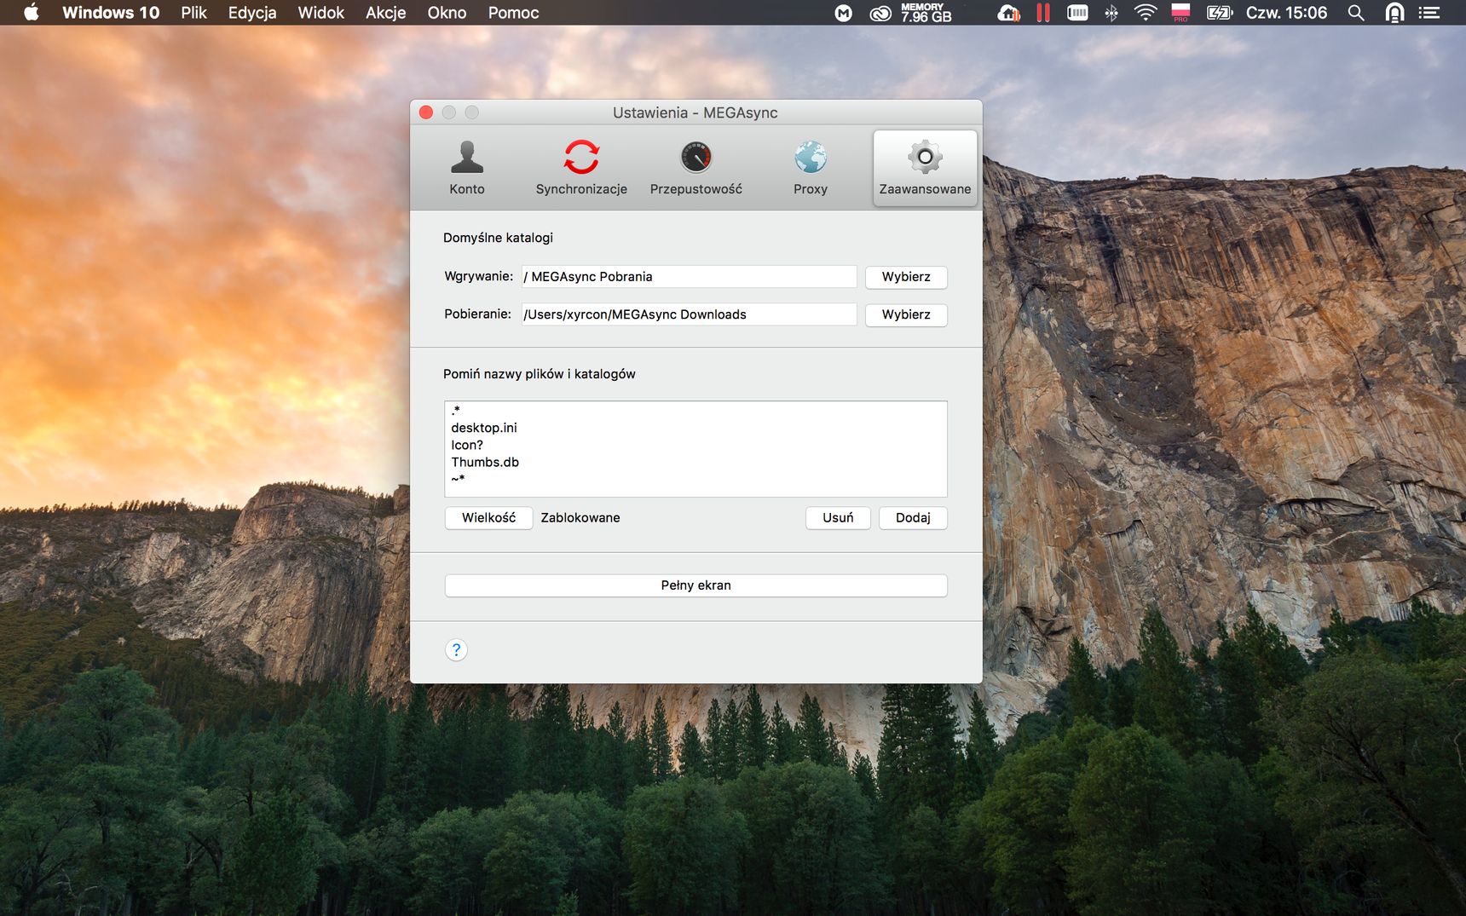The image size is (1466, 916).
Task: Click the Polish flag input source icon
Action: pos(1180,13)
